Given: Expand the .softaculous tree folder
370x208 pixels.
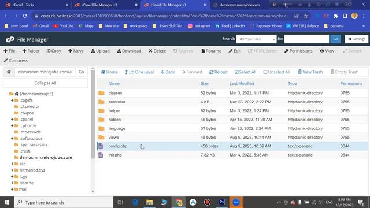Looking at the screenshot, I should pos(12,139).
